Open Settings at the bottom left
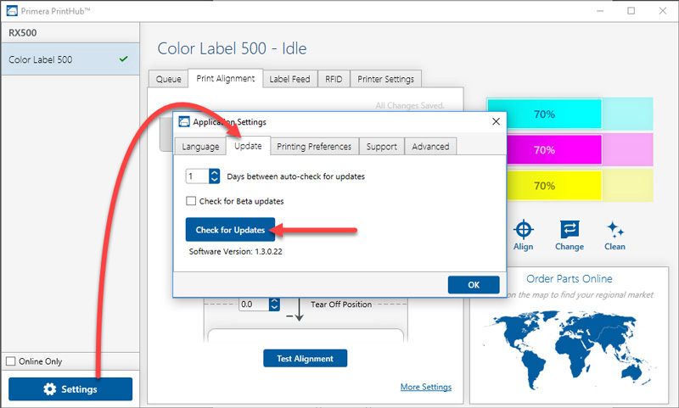This screenshot has height=408, width=679. pyautogui.click(x=70, y=389)
